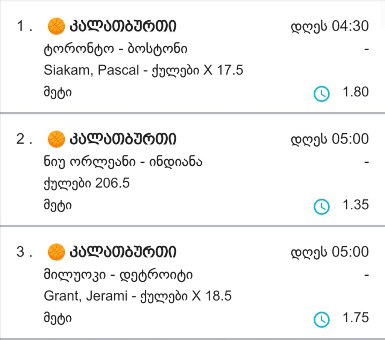Click the clock icon next to 1.75
Image resolution: width=385 pixels, height=340 pixels.
(x=322, y=320)
